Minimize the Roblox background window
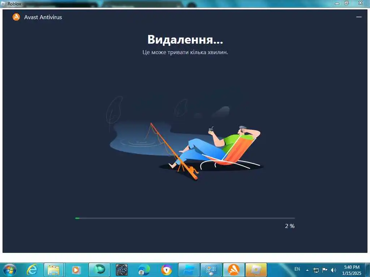Image resolution: width=370 pixels, height=277 pixels. tap(337, 3)
